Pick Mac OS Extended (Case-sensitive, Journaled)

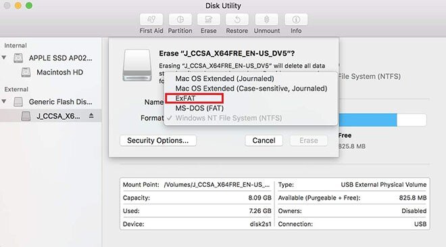click(x=251, y=89)
